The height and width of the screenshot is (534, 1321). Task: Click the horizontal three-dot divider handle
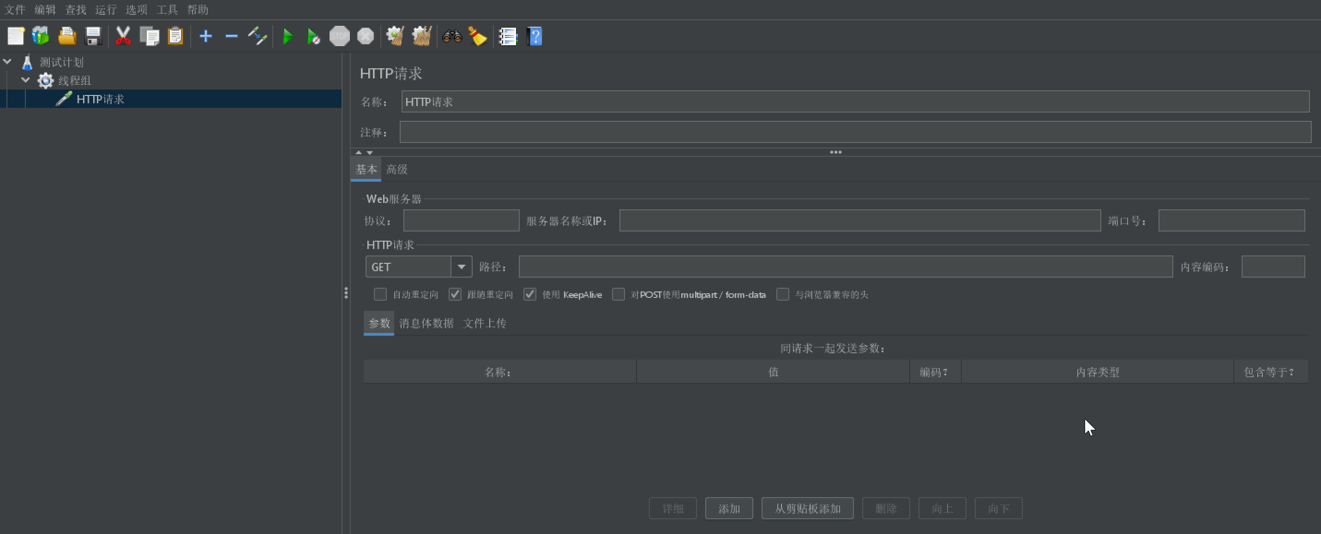click(836, 152)
